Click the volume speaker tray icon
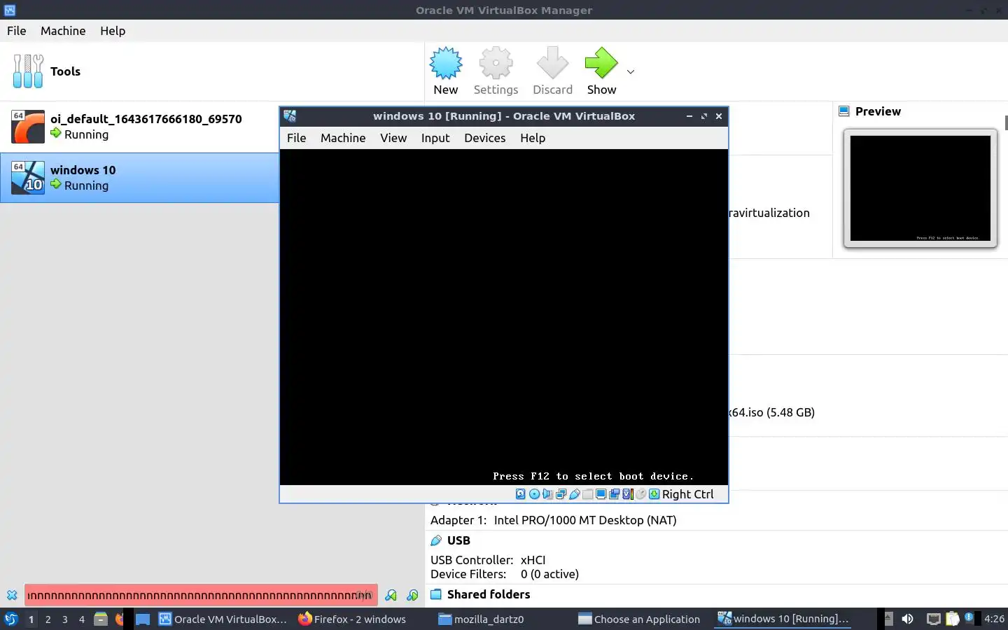Screen dimensions: 1008x630 907,619
